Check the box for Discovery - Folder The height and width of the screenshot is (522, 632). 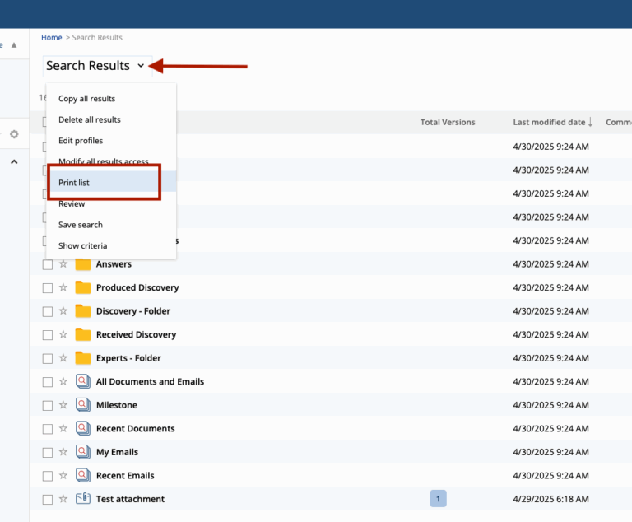click(48, 311)
